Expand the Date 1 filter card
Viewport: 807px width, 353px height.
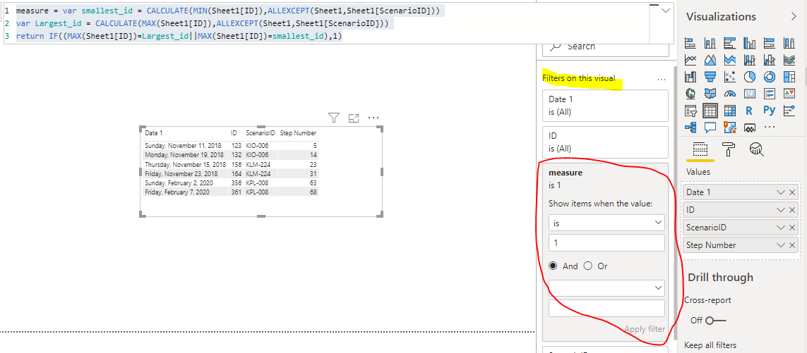605,105
